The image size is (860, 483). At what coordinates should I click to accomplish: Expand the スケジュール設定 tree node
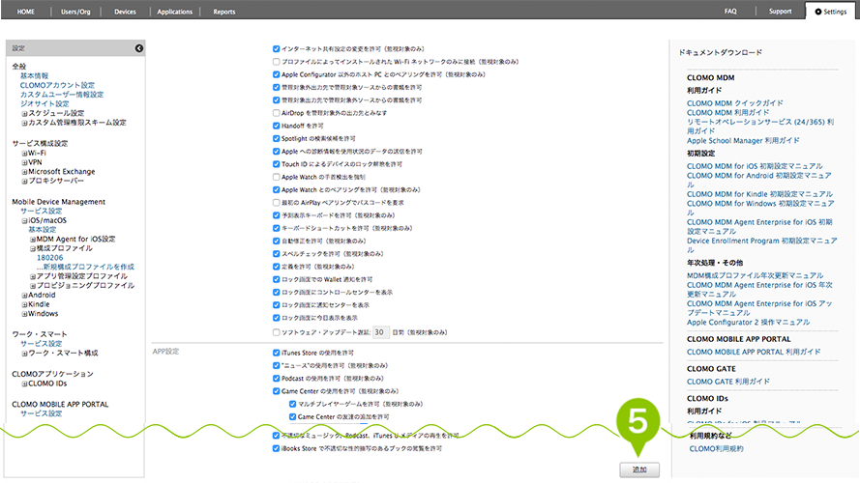[25, 113]
